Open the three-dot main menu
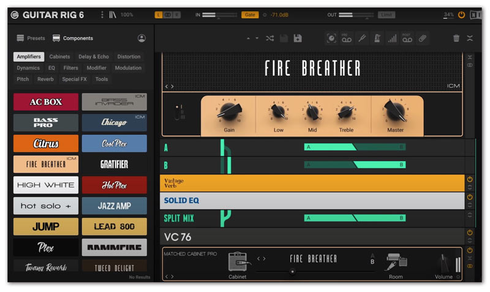Screen dimensions: 490x292 click(x=102, y=15)
